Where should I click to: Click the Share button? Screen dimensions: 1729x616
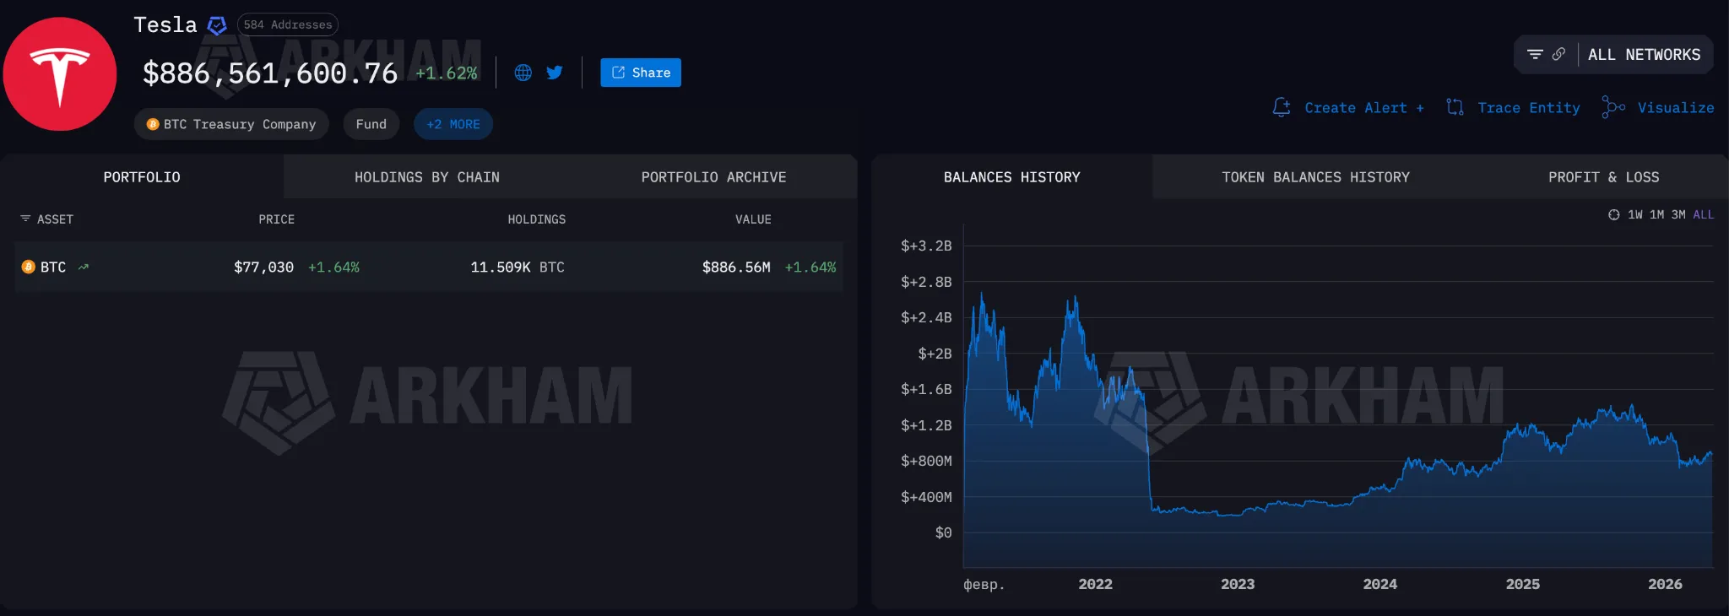(641, 73)
